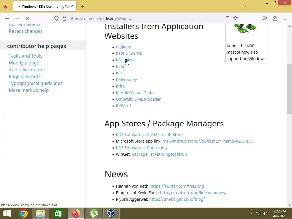Open package list via wingetdotrun link
Screen dimensions: 292x219
(159, 154)
